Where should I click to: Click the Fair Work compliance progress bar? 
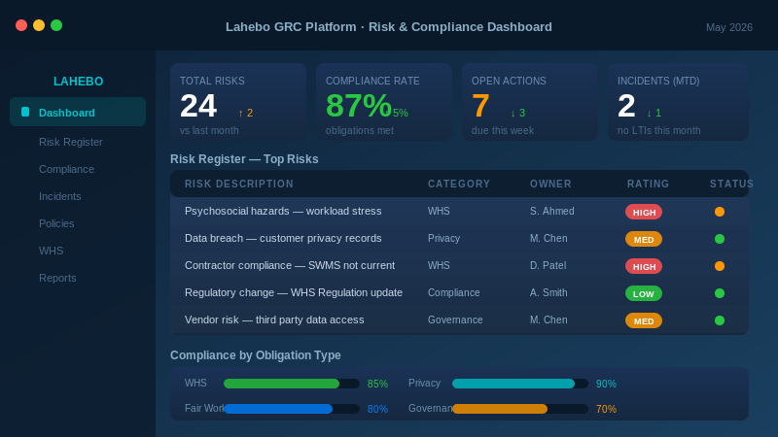click(x=292, y=409)
